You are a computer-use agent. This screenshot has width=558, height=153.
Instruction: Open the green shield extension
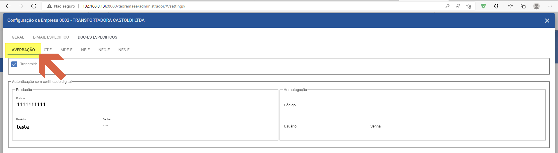pos(483,6)
